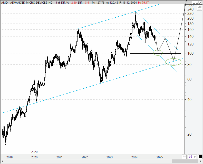
Task: Click the 2025 label on time axis
Action: [160, 157]
